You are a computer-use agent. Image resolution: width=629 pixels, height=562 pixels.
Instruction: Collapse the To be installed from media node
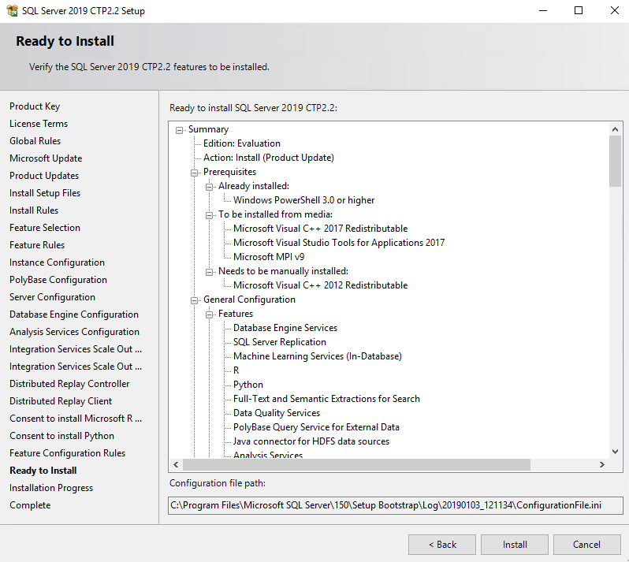209,215
